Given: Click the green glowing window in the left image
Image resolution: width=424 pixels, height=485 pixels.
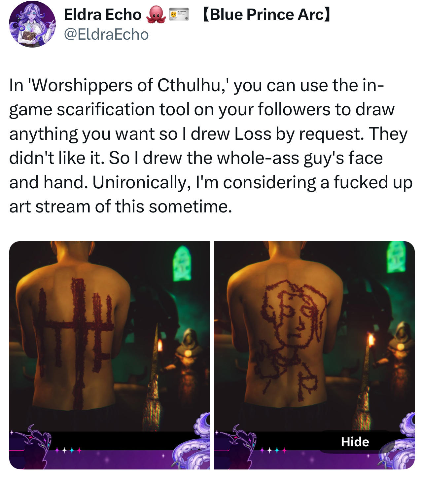Looking at the screenshot, I should (182, 263).
